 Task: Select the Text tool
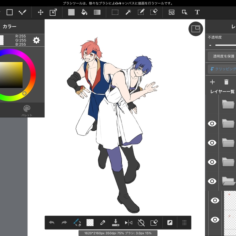pyautogui.click(x=197, y=12)
